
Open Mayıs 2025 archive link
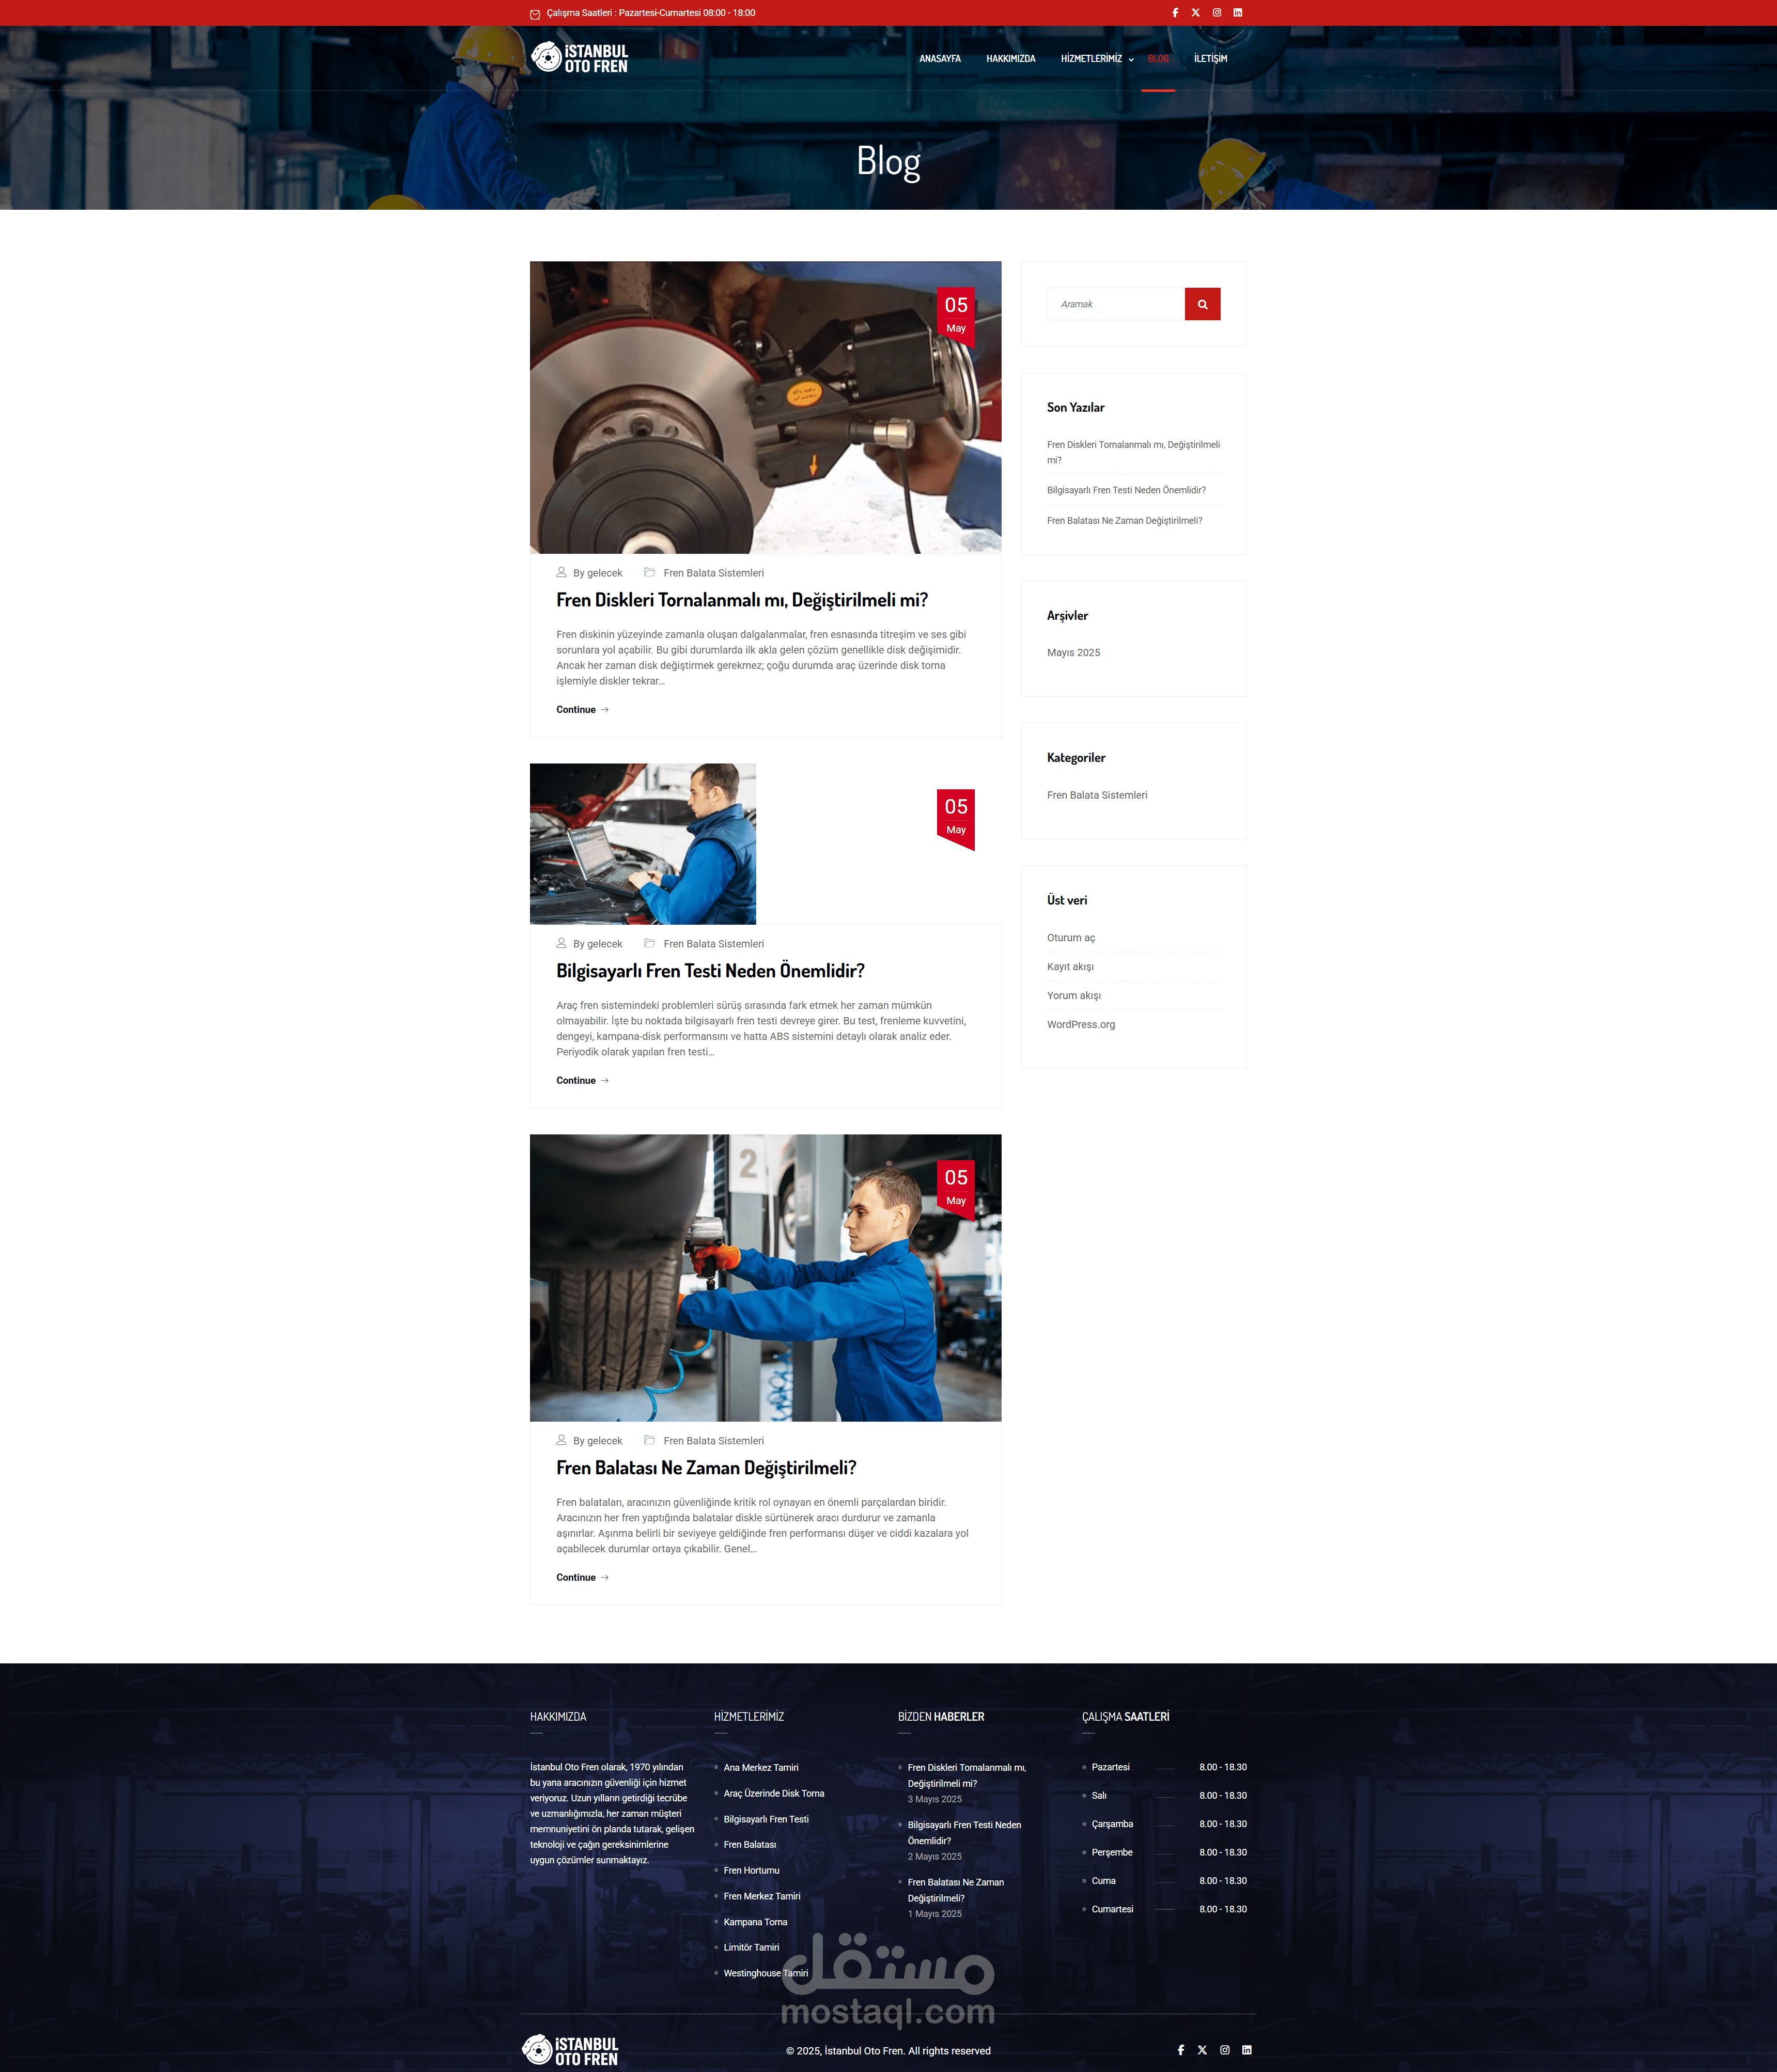pos(1073,653)
